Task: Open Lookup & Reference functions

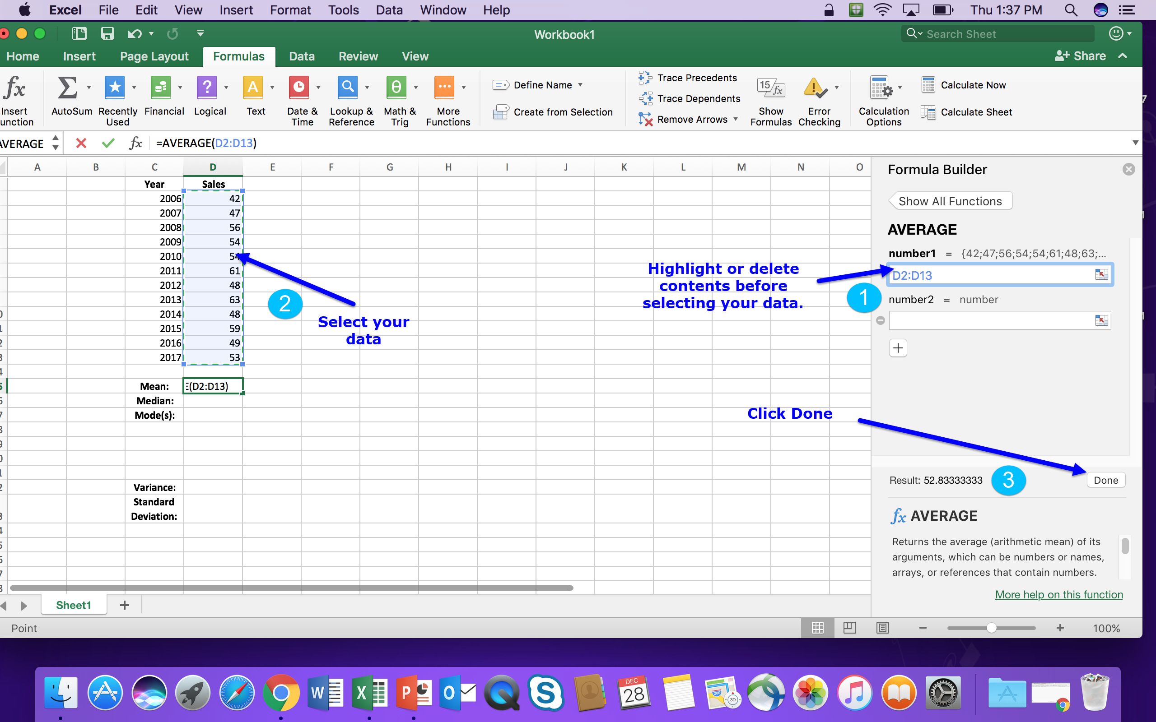Action: tap(348, 88)
